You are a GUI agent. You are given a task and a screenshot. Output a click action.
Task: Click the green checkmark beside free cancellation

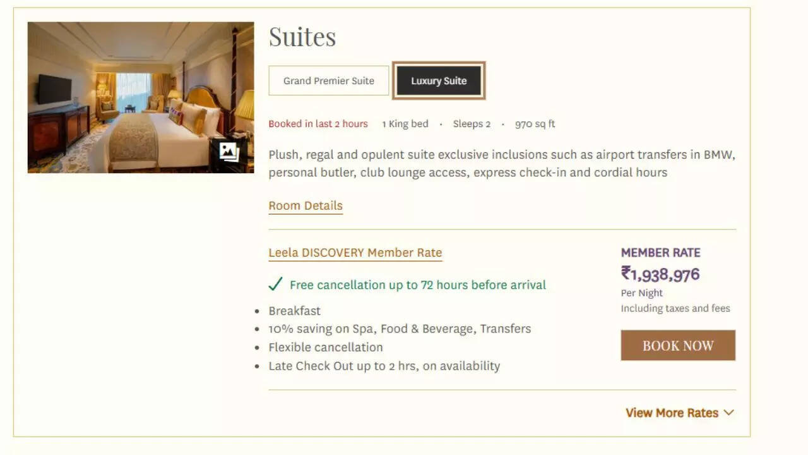(275, 284)
